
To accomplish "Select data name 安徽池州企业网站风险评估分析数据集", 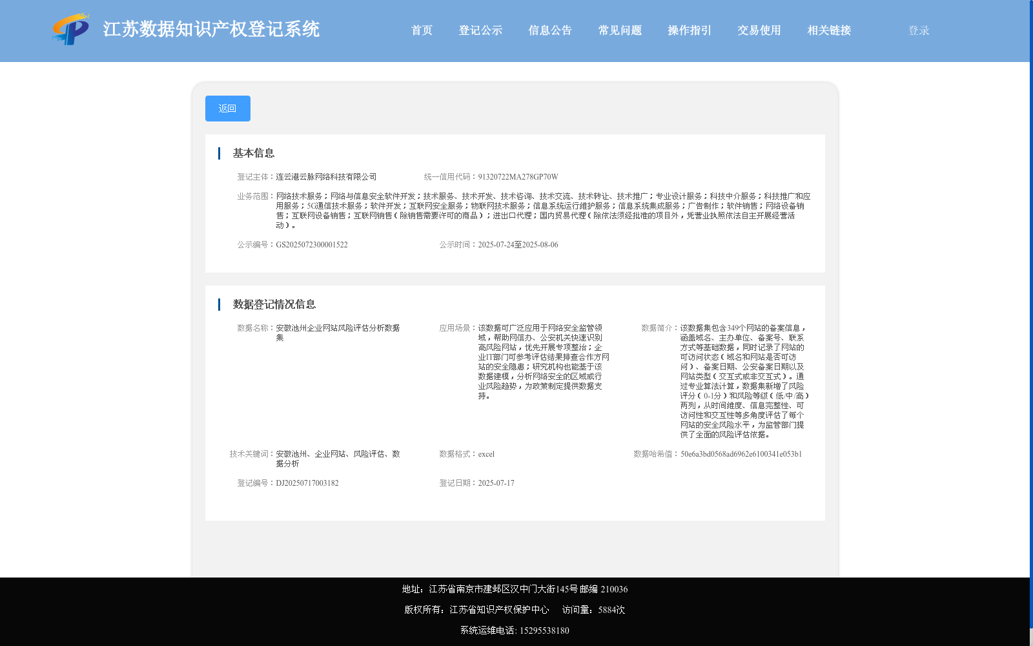I will coord(338,333).
